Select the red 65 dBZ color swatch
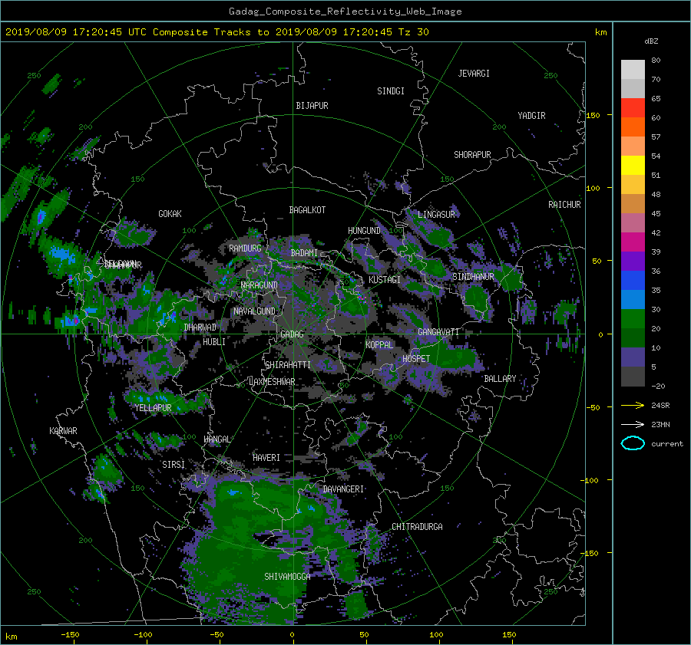691x645 pixels. [x=633, y=107]
